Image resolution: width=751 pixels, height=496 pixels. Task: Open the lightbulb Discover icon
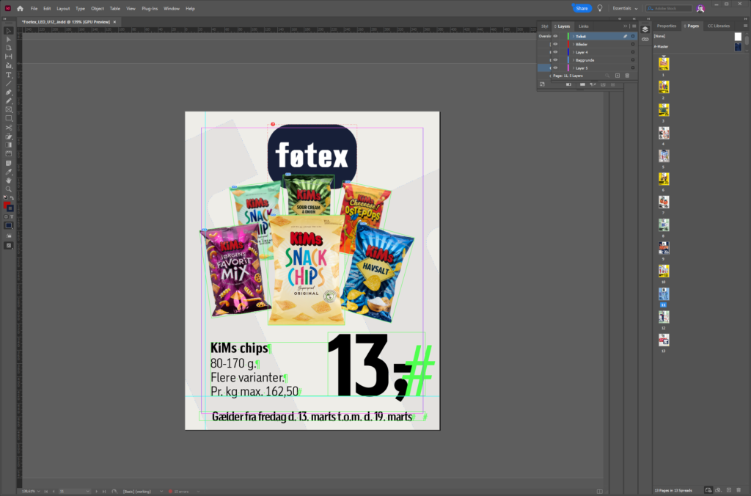point(600,8)
